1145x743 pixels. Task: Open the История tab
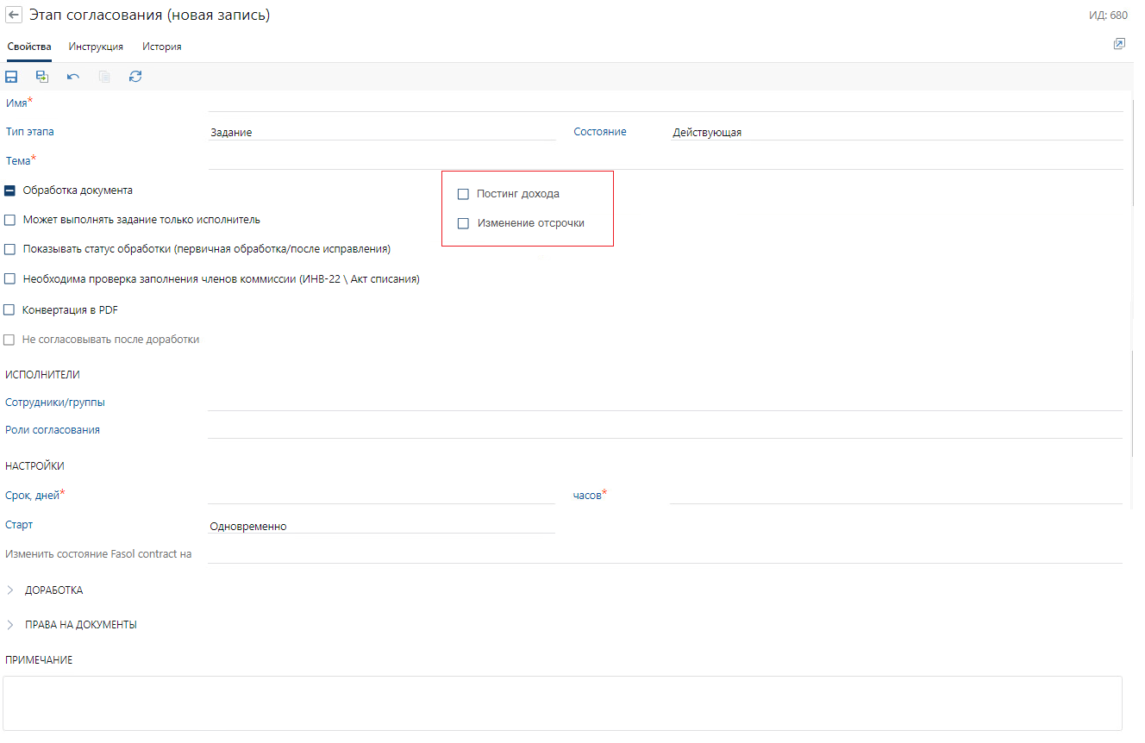(162, 47)
